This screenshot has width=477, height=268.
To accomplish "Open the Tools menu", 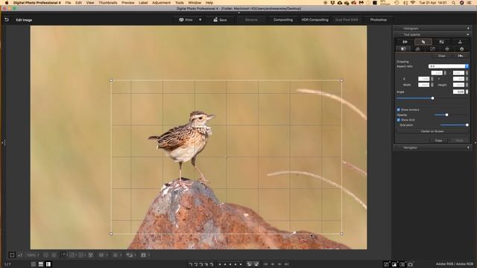I will pyautogui.click(x=179, y=2).
